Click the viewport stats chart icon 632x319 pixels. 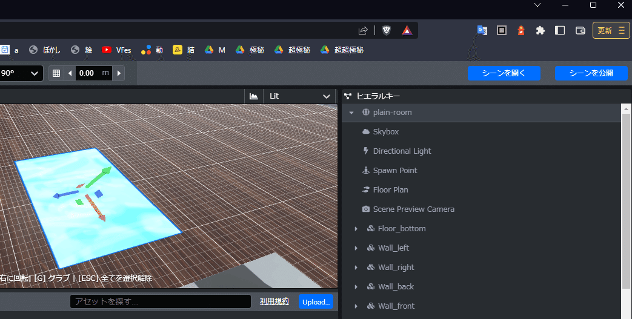point(253,96)
